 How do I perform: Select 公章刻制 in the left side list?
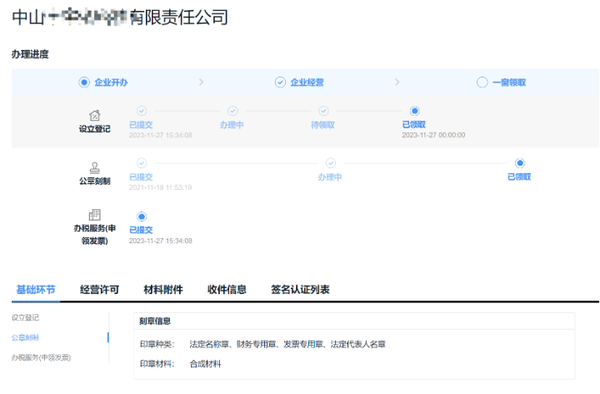point(25,337)
